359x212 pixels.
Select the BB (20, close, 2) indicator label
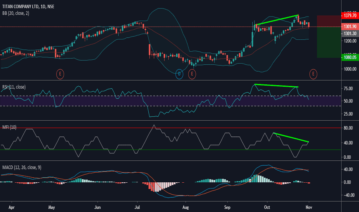15,13
